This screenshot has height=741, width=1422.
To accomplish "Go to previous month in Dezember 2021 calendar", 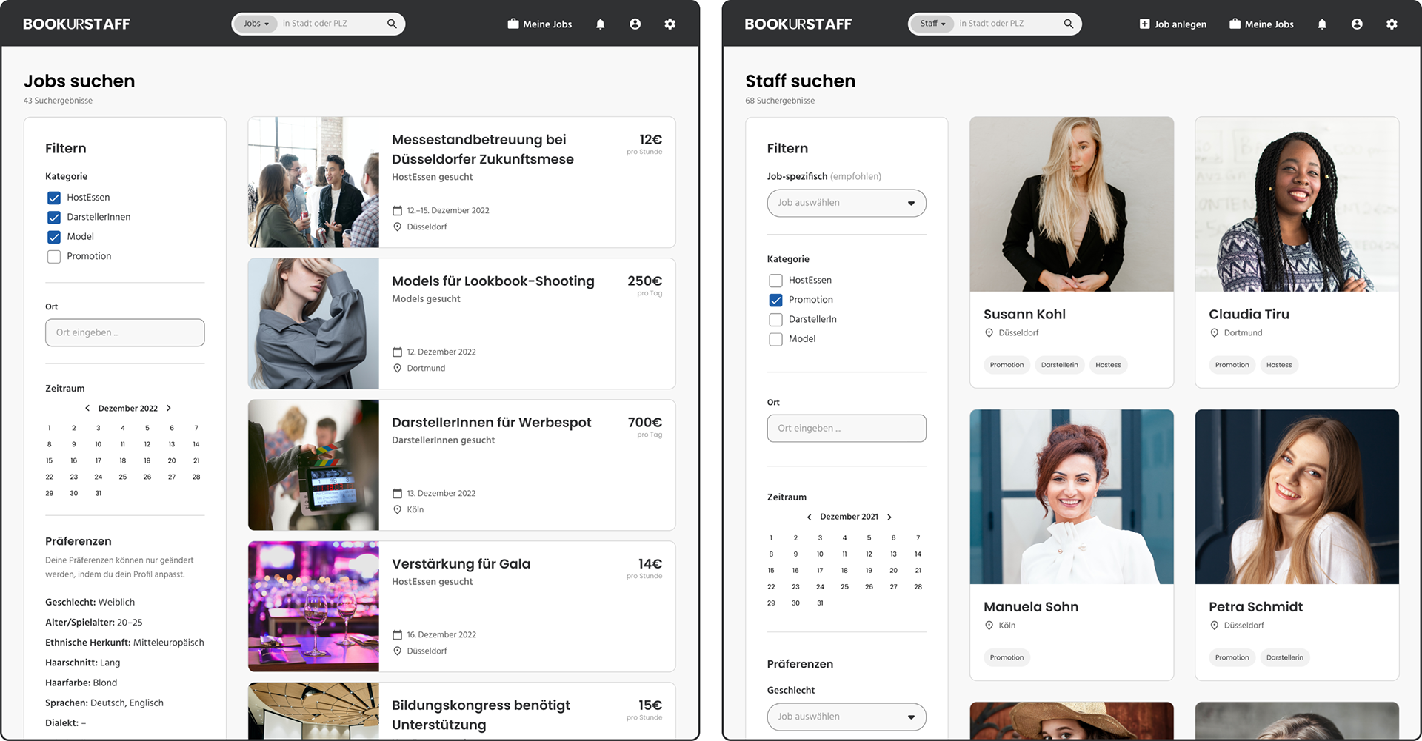I will click(x=809, y=517).
